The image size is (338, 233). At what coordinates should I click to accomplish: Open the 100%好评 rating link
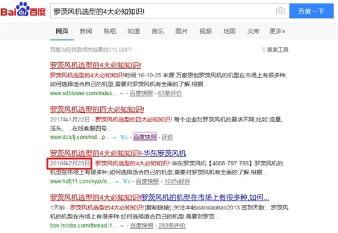pos(177,181)
